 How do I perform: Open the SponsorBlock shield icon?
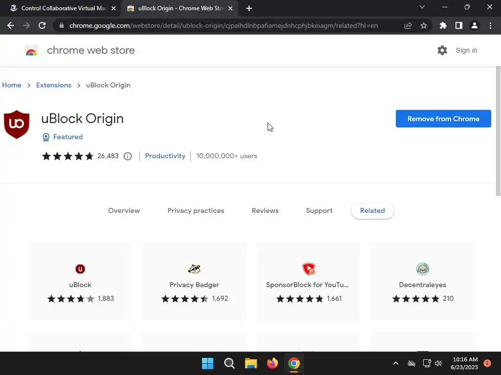coord(309,269)
